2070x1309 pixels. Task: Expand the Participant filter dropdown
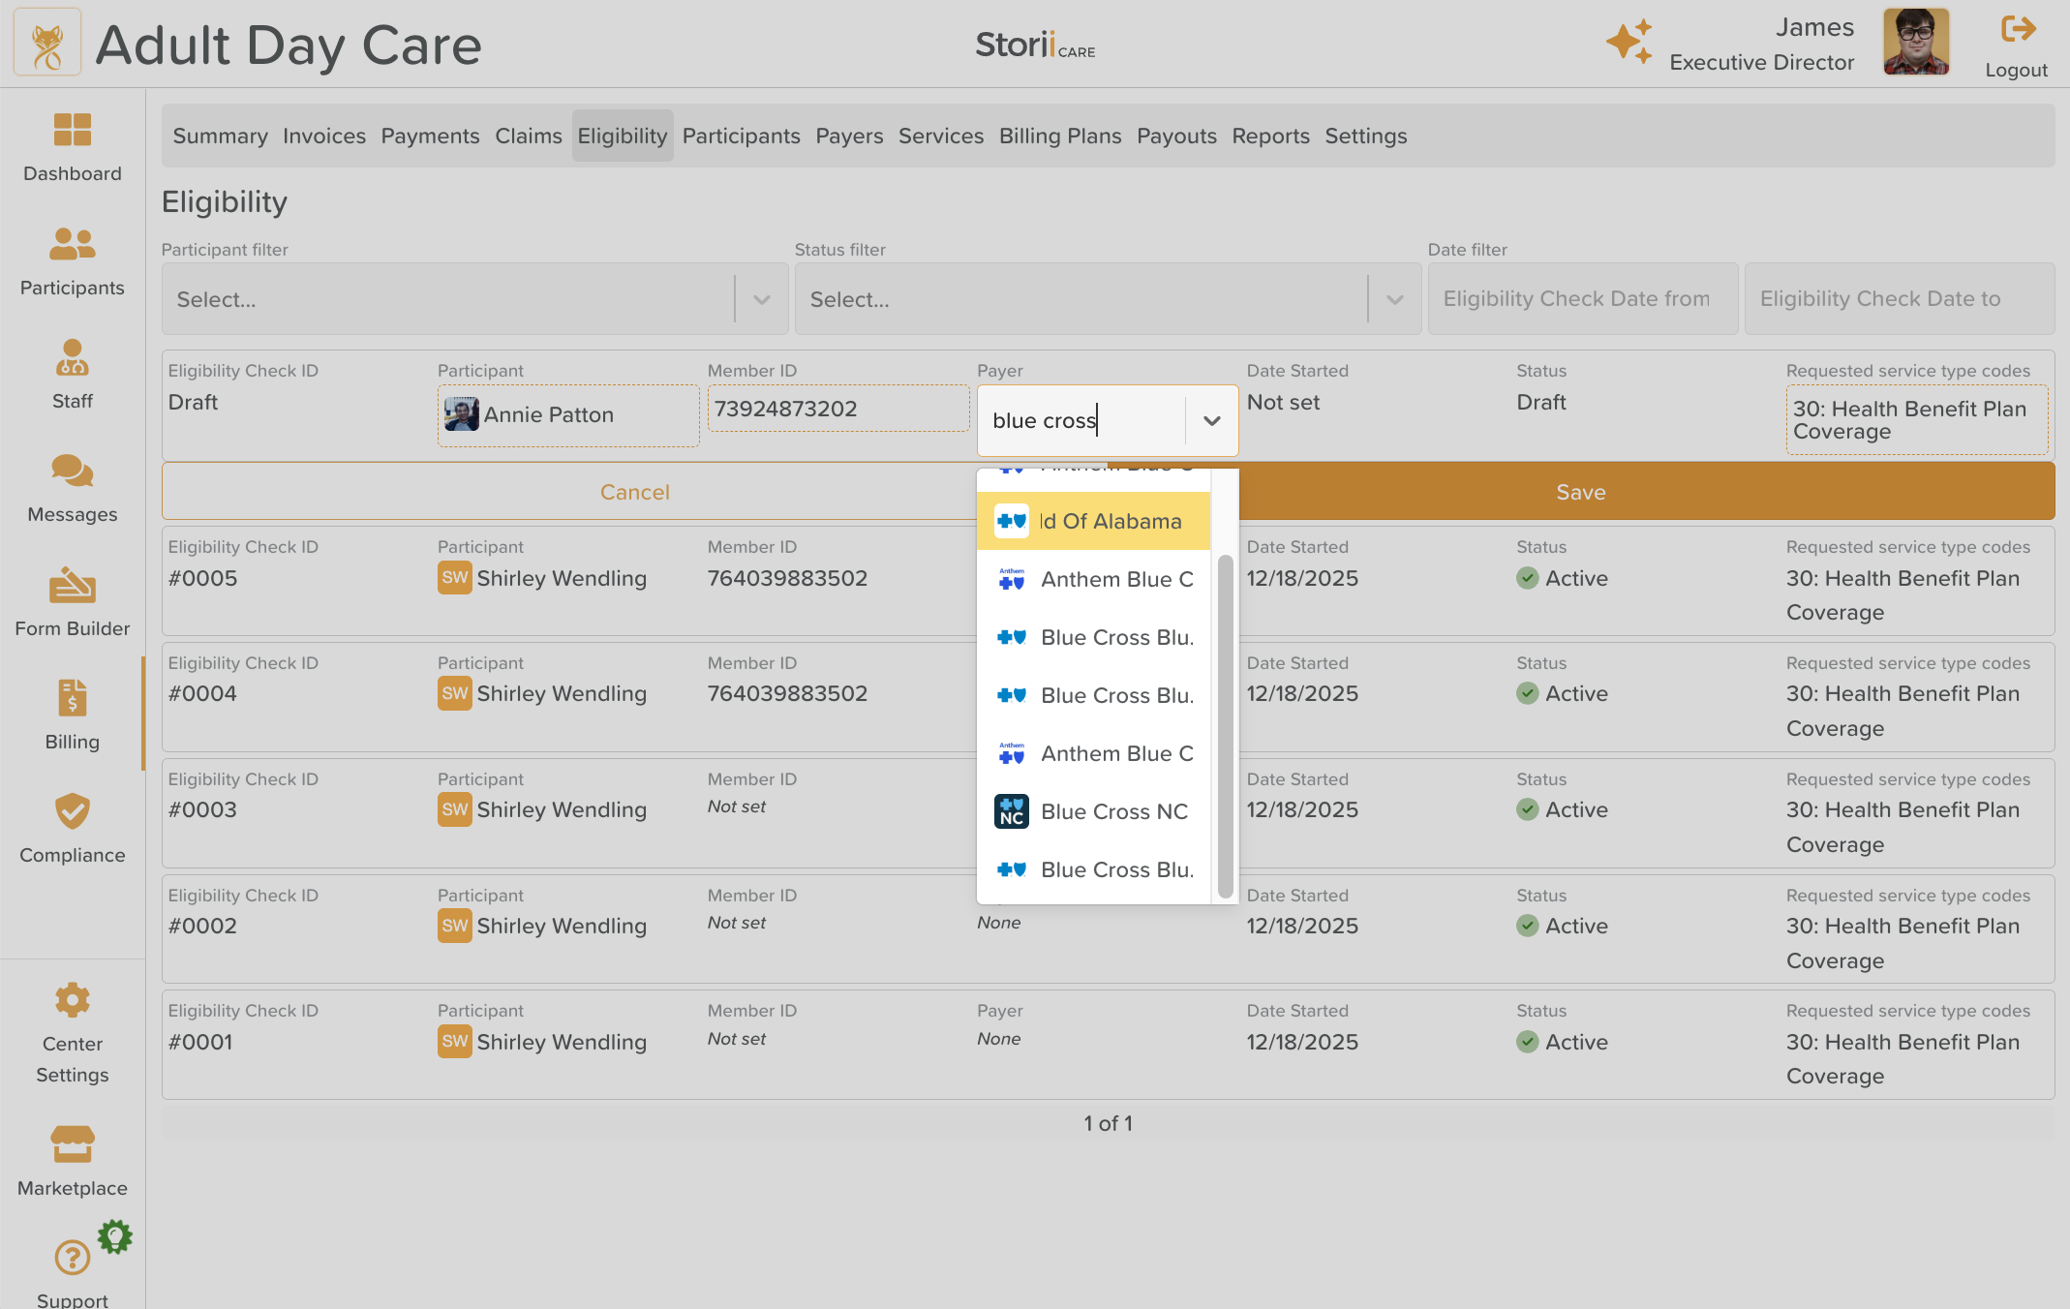point(761,299)
